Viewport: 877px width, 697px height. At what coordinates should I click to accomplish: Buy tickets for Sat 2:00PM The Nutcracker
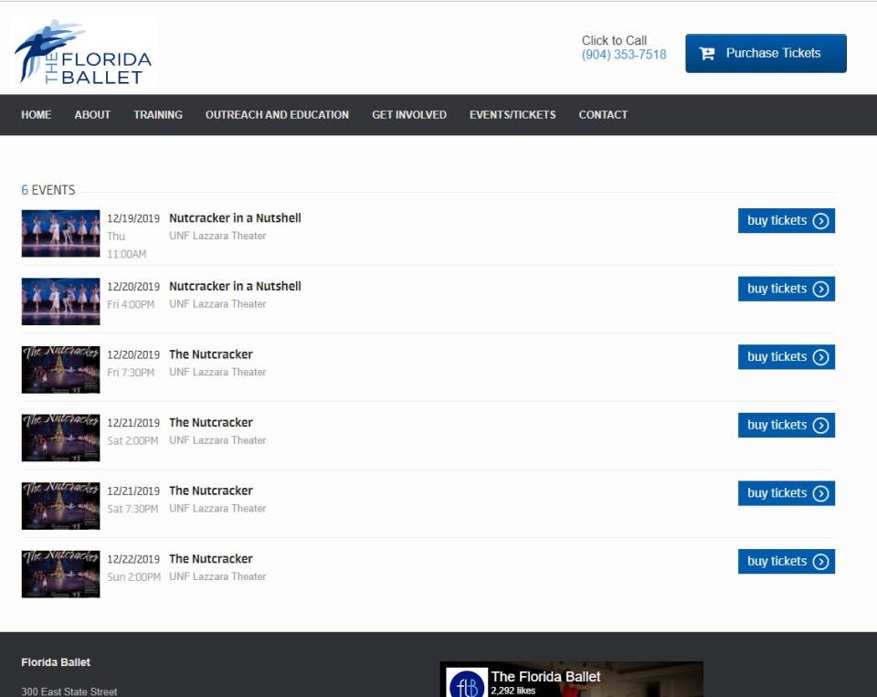coord(786,425)
